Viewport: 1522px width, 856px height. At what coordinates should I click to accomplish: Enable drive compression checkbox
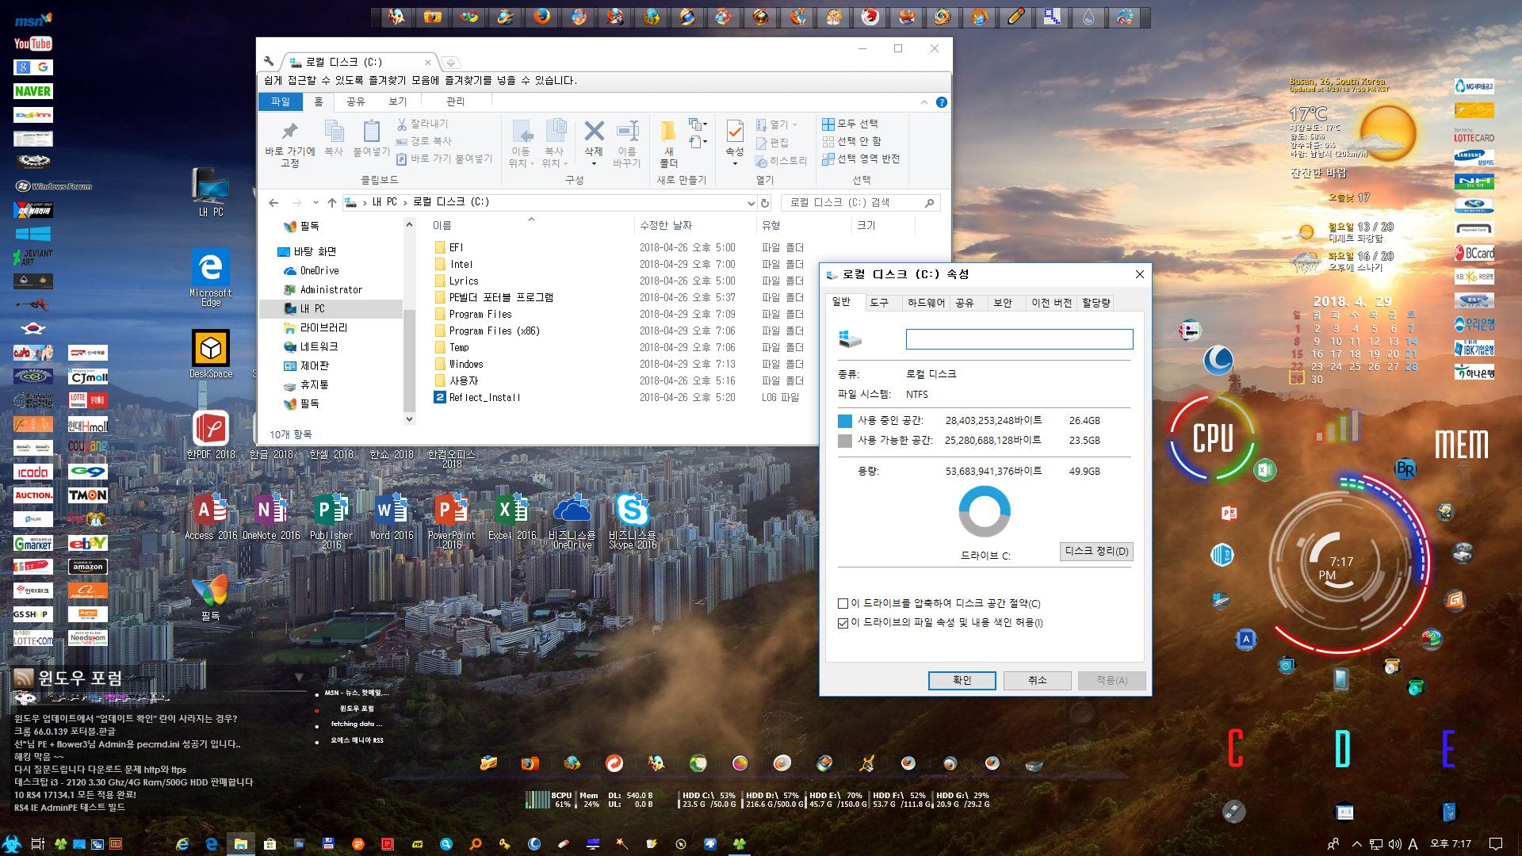pyautogui.click(x=843, y=604)
